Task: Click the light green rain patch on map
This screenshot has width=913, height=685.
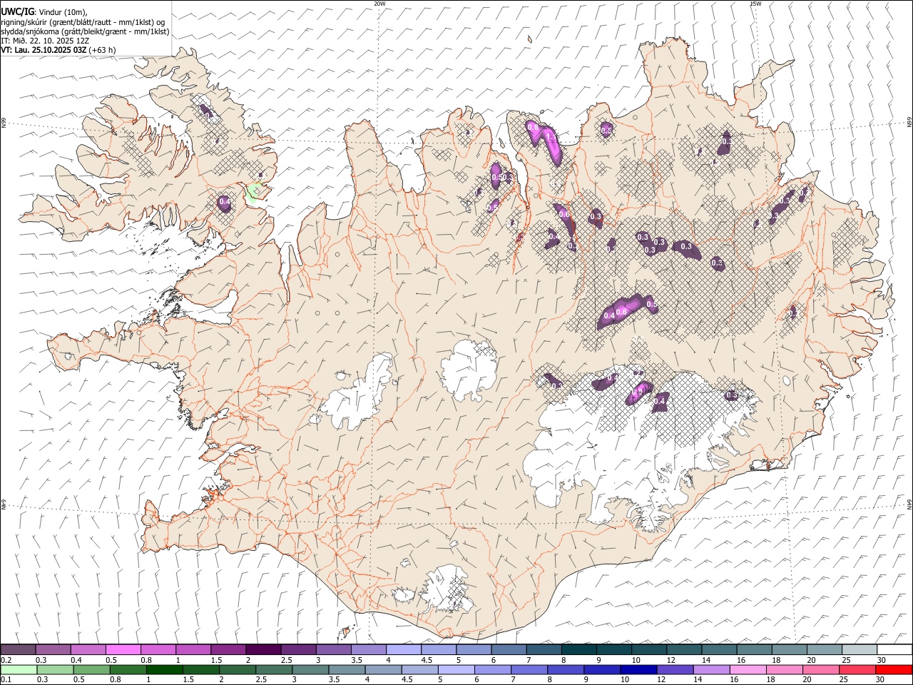Action: (x=254, y=193)
